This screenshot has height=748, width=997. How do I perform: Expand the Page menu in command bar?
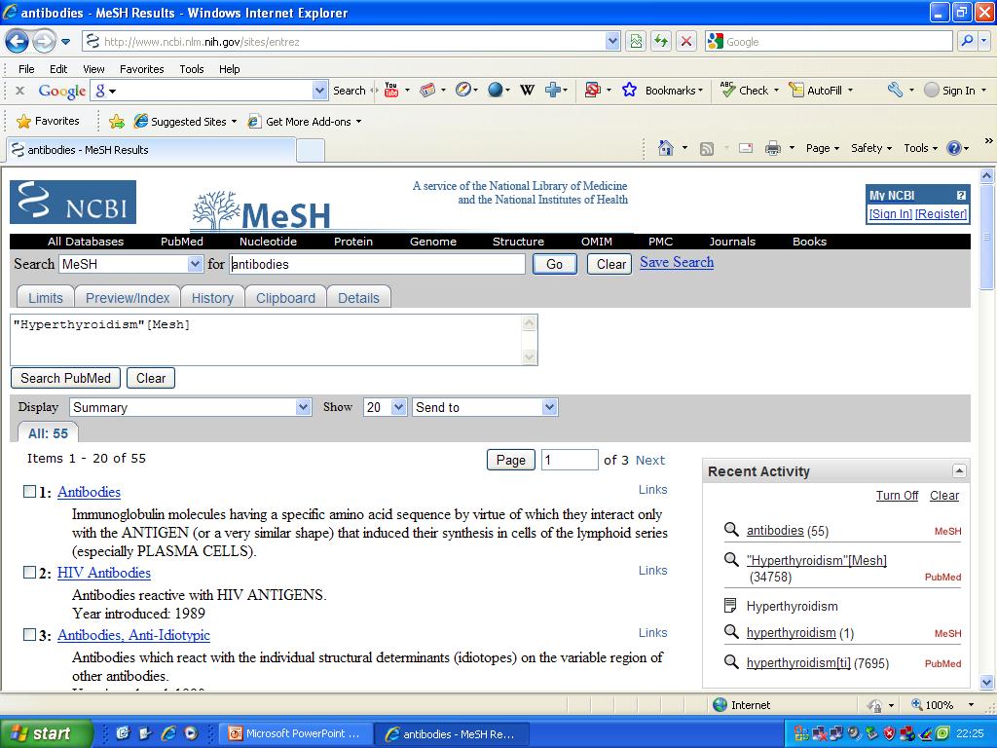(x=823, y=148)
